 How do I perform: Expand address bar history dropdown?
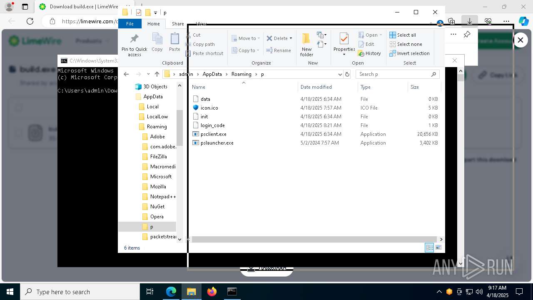340,74
